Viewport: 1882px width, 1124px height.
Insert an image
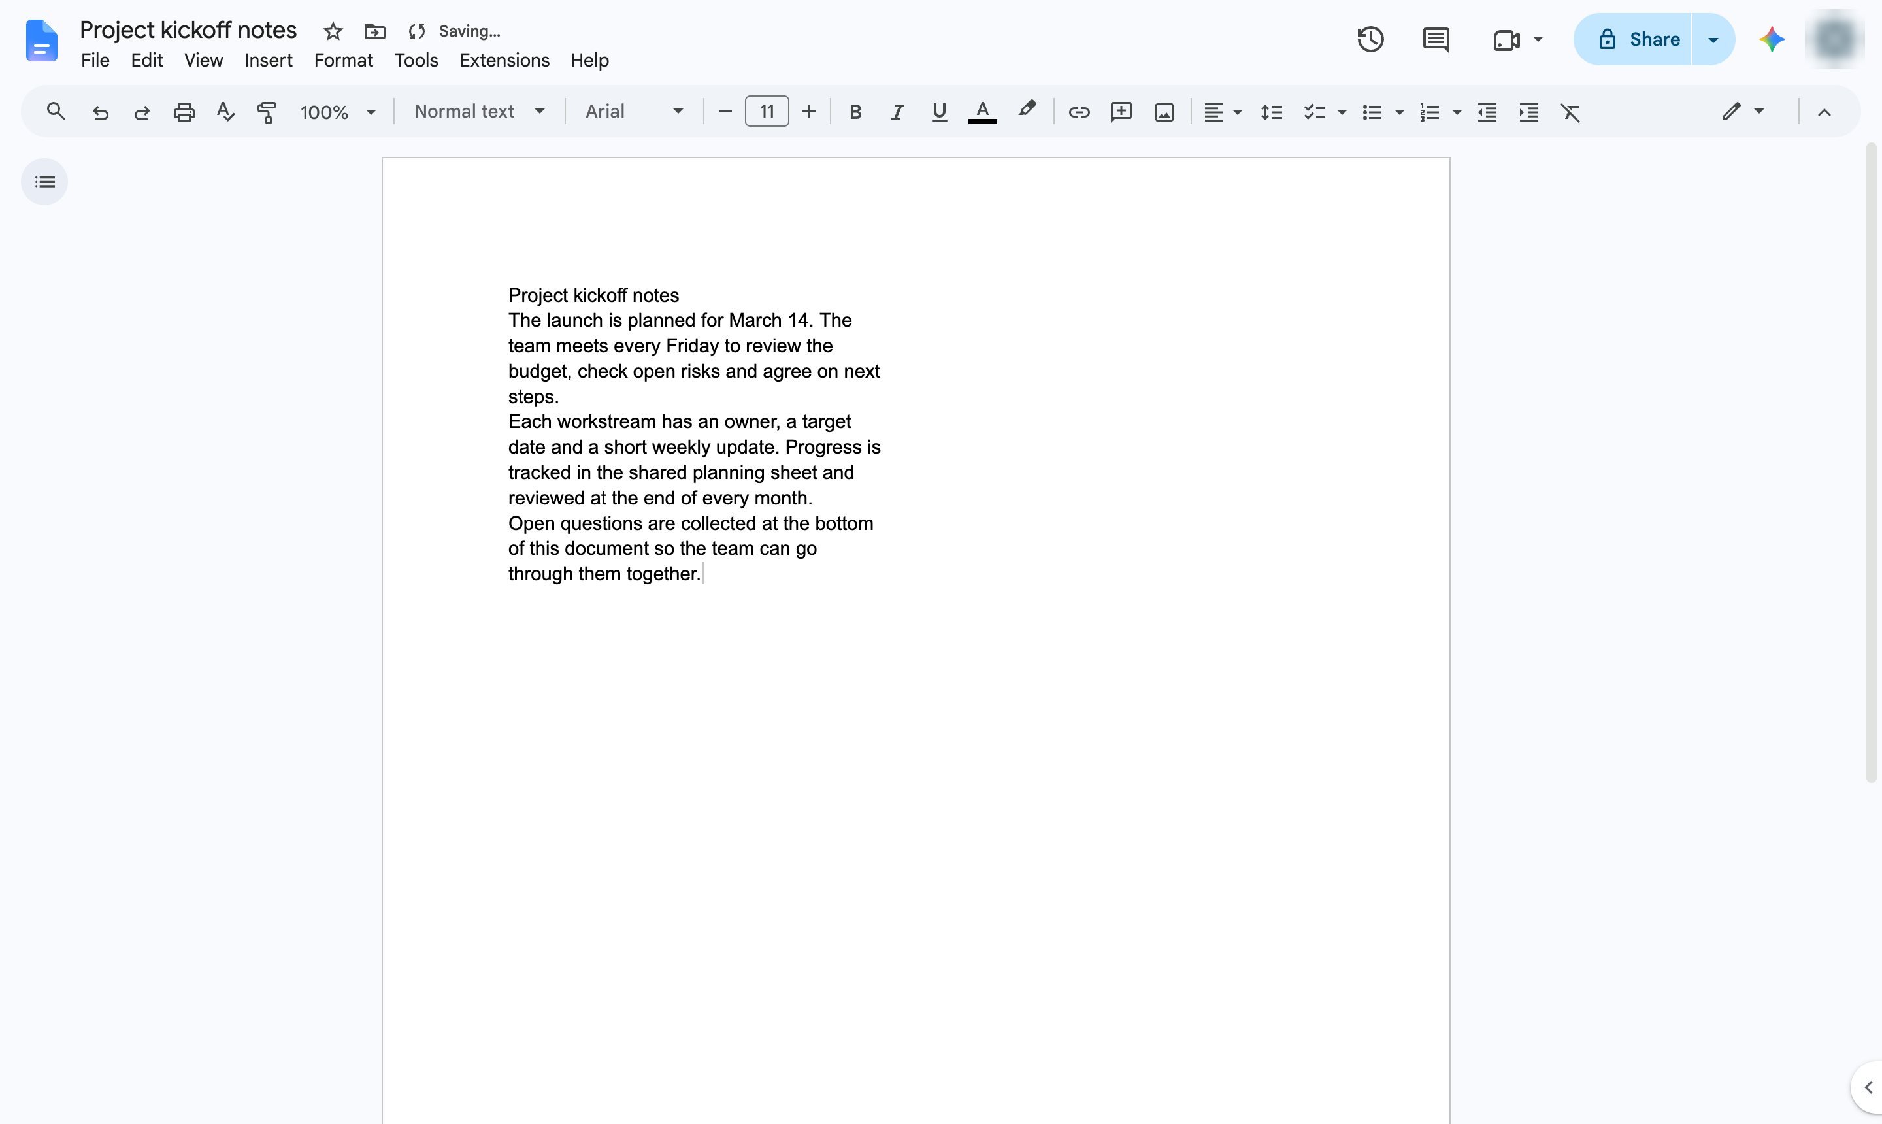pos(1164,112)
